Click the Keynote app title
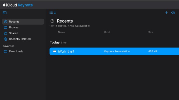Image resolution: width=179 pixels, height=100 pixels. pos(25,5)
